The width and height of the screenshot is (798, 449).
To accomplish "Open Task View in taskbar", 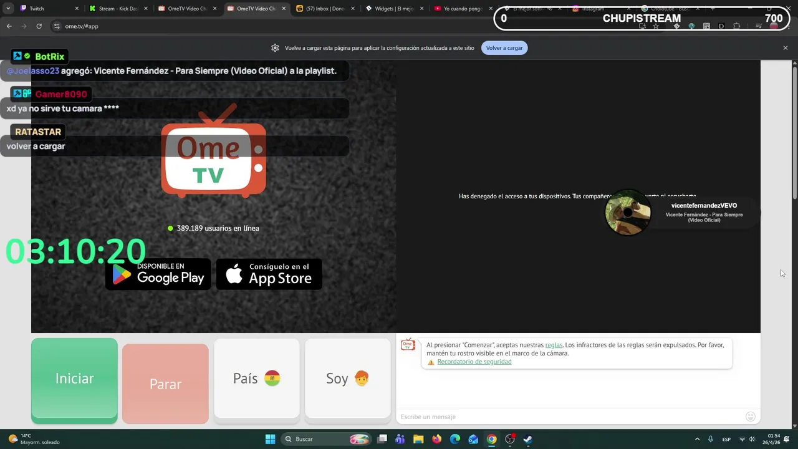I will (382, 439).
